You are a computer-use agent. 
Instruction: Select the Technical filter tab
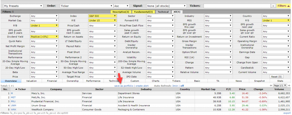(x=163, y=12)
